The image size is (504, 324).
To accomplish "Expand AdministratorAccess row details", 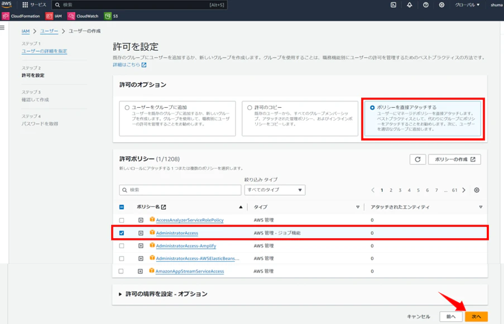I will [141, 233].
